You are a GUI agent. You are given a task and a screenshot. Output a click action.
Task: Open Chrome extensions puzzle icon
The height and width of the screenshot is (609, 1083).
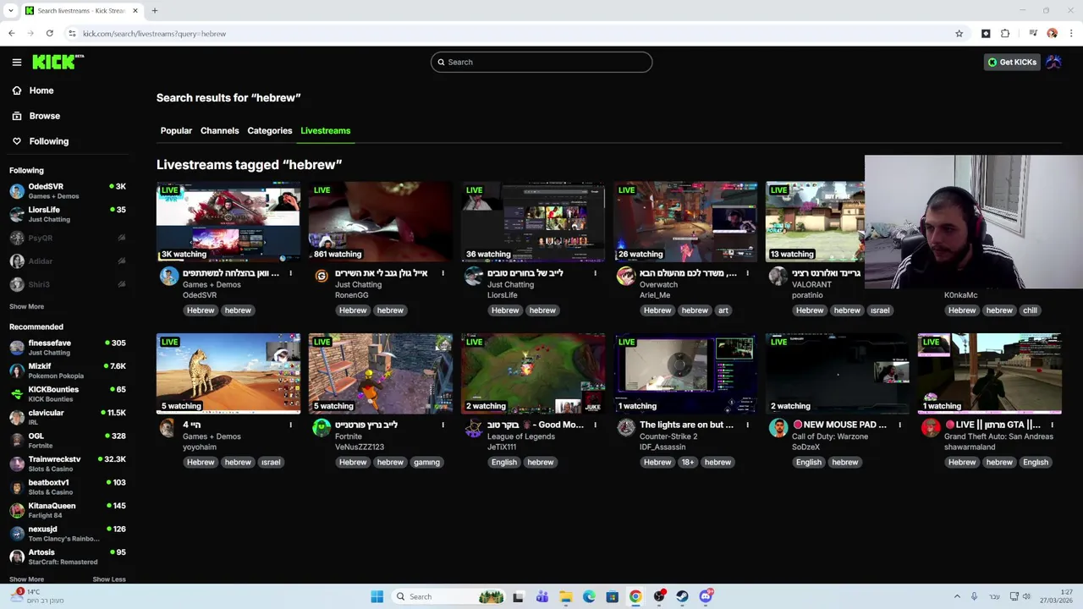tap(1005, 34)
